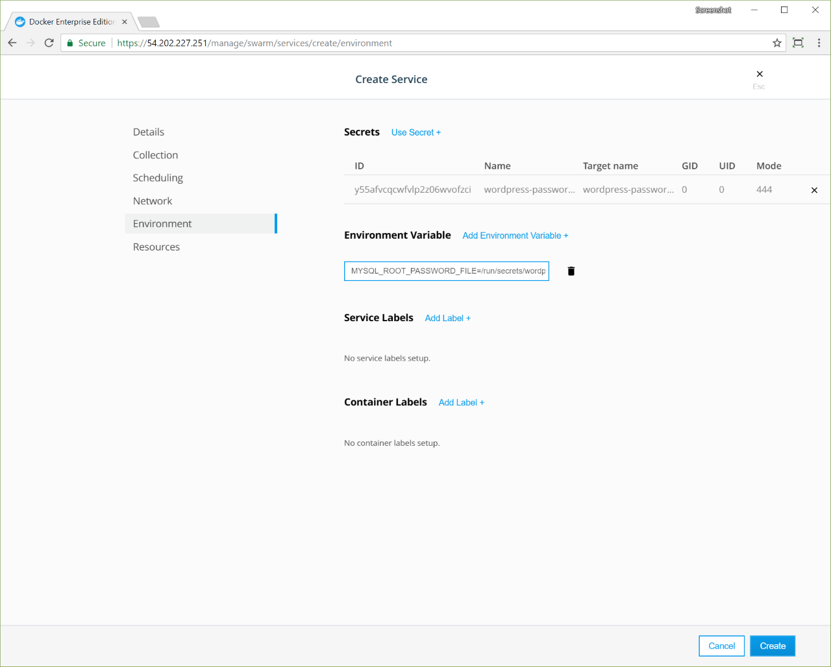Viewport: 831px width, 667px height.
Task: Go to Scheduling settings
Action: coord(158,178)
